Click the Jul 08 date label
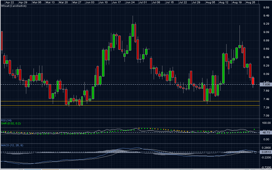The width and height of the screenshot is (272, 170). [x=156, y=2]
